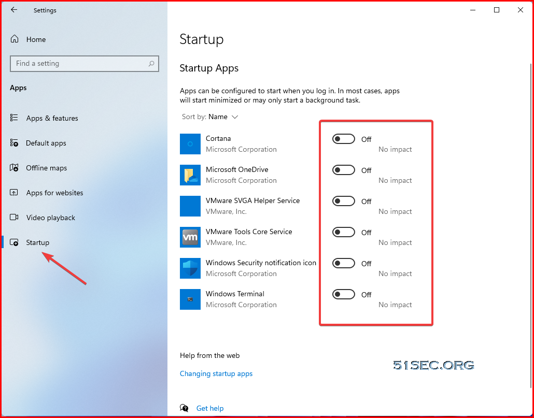Click the VMware Tools Core Service name
Viewport: 534px width, 418px height.
249,232
